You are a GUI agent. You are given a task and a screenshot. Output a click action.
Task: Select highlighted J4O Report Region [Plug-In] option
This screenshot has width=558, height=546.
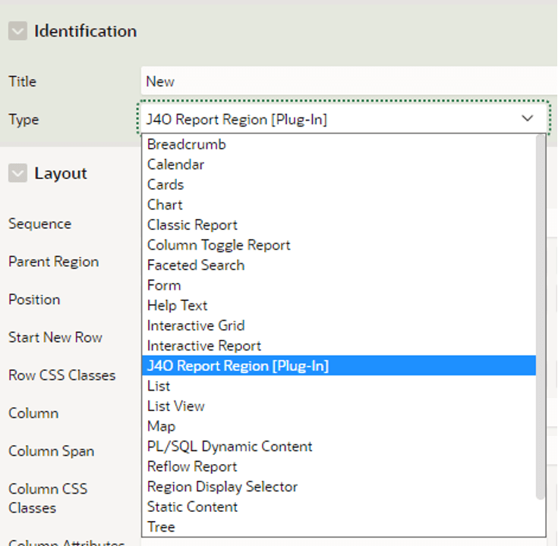pyautogui.click(x=339, y=366)
